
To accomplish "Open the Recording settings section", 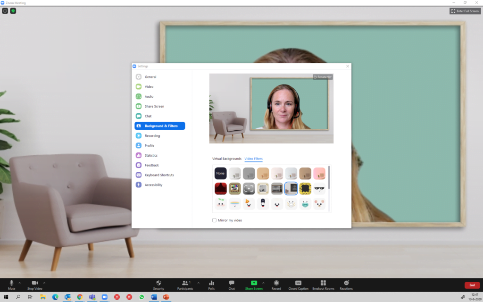I will (x=152, y=136).
